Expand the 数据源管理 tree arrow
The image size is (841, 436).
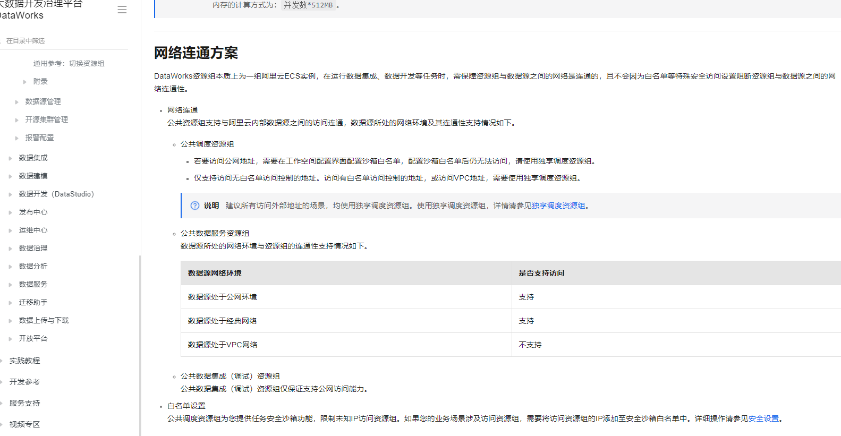pos(16,102)
